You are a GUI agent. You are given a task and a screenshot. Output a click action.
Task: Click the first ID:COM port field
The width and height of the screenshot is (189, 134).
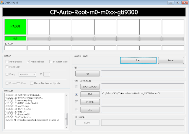click(x=15, y=48)
